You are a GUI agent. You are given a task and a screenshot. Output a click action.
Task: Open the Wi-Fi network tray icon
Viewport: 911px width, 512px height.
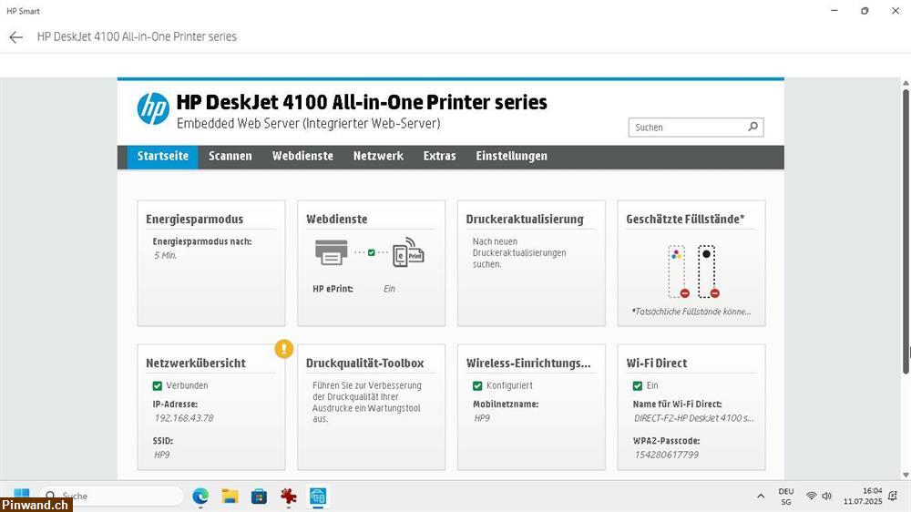point(811,496)
